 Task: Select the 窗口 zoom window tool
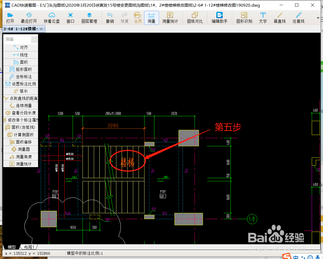pos(70,18)
